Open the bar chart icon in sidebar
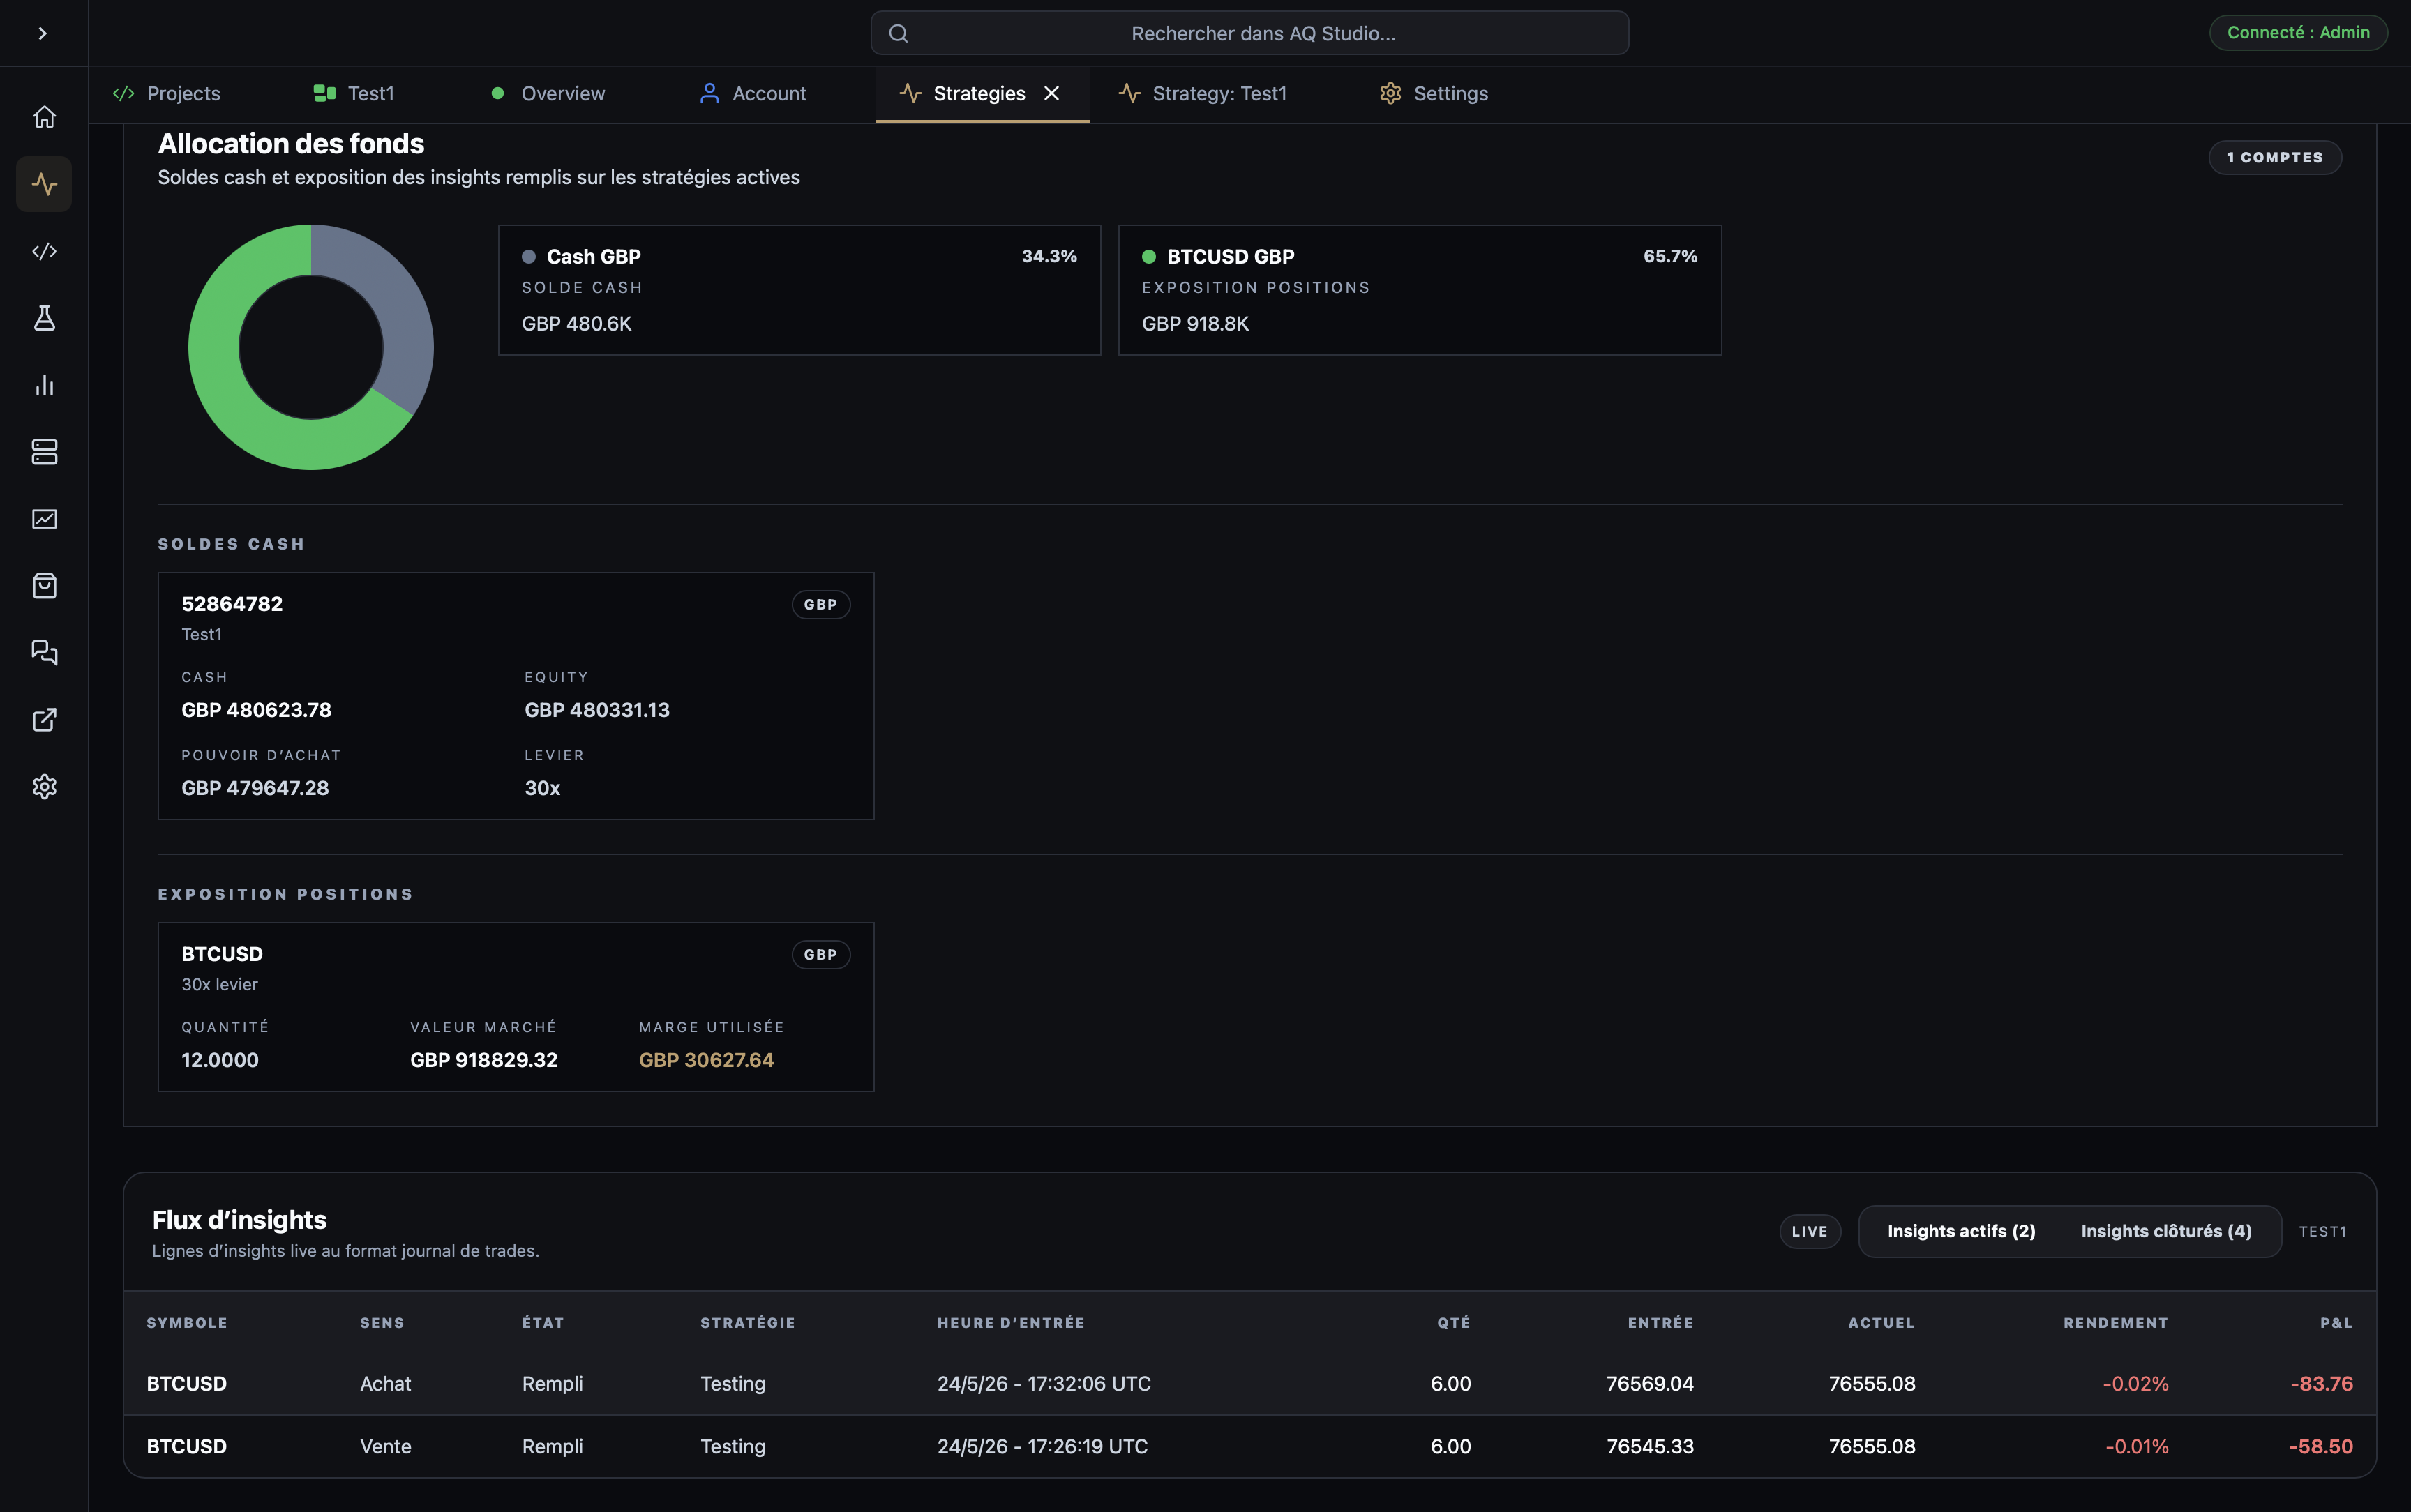Viewport: 2411px width, 1512px height. [x=44, y=385]
